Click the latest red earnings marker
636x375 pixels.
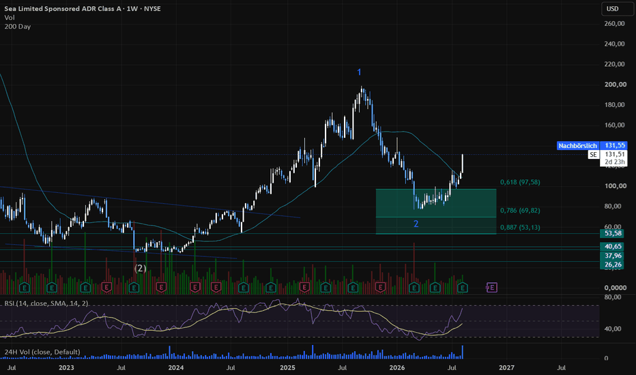(x=381, y=288)
